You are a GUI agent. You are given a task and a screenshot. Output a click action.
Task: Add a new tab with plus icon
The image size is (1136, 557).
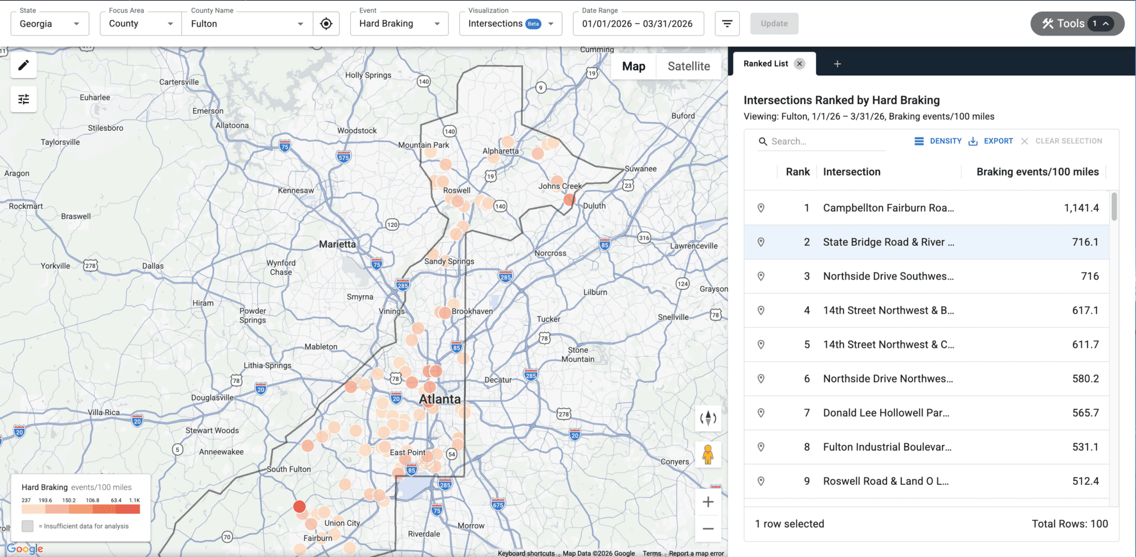pyautogui.click(x=838, y=64)
